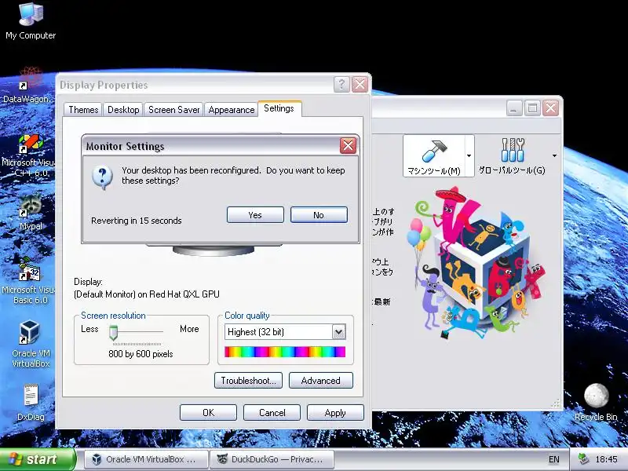This screenshot has height=471, width=628.
Task: Select the DxDiag desktop icon
Action: pos(31,403)
